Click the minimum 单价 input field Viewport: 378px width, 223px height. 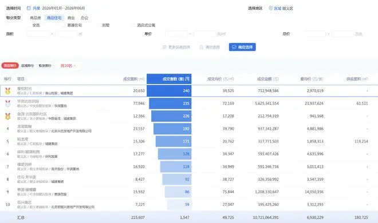pos(176,34)
